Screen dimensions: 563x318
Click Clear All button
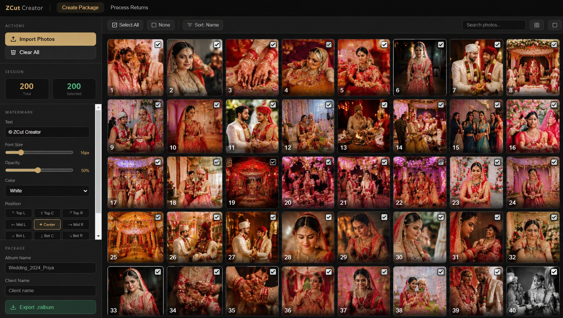click(x=51, y=52)
